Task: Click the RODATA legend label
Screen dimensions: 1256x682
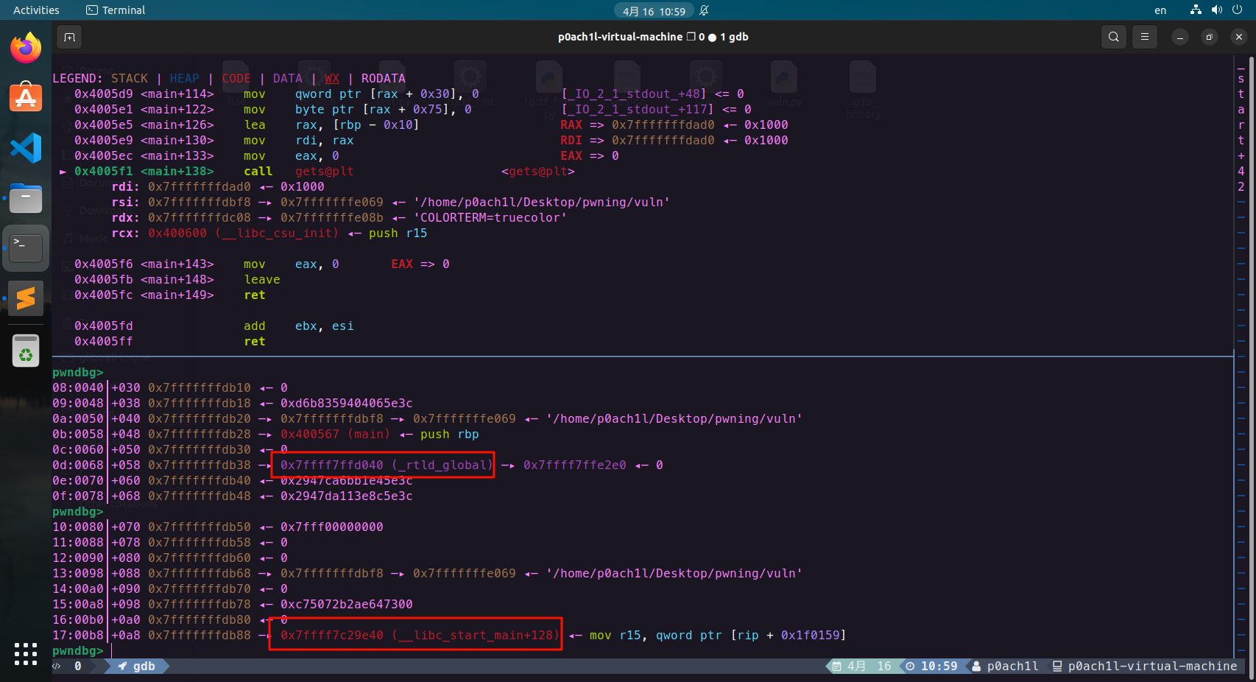Action: [383, 78]
